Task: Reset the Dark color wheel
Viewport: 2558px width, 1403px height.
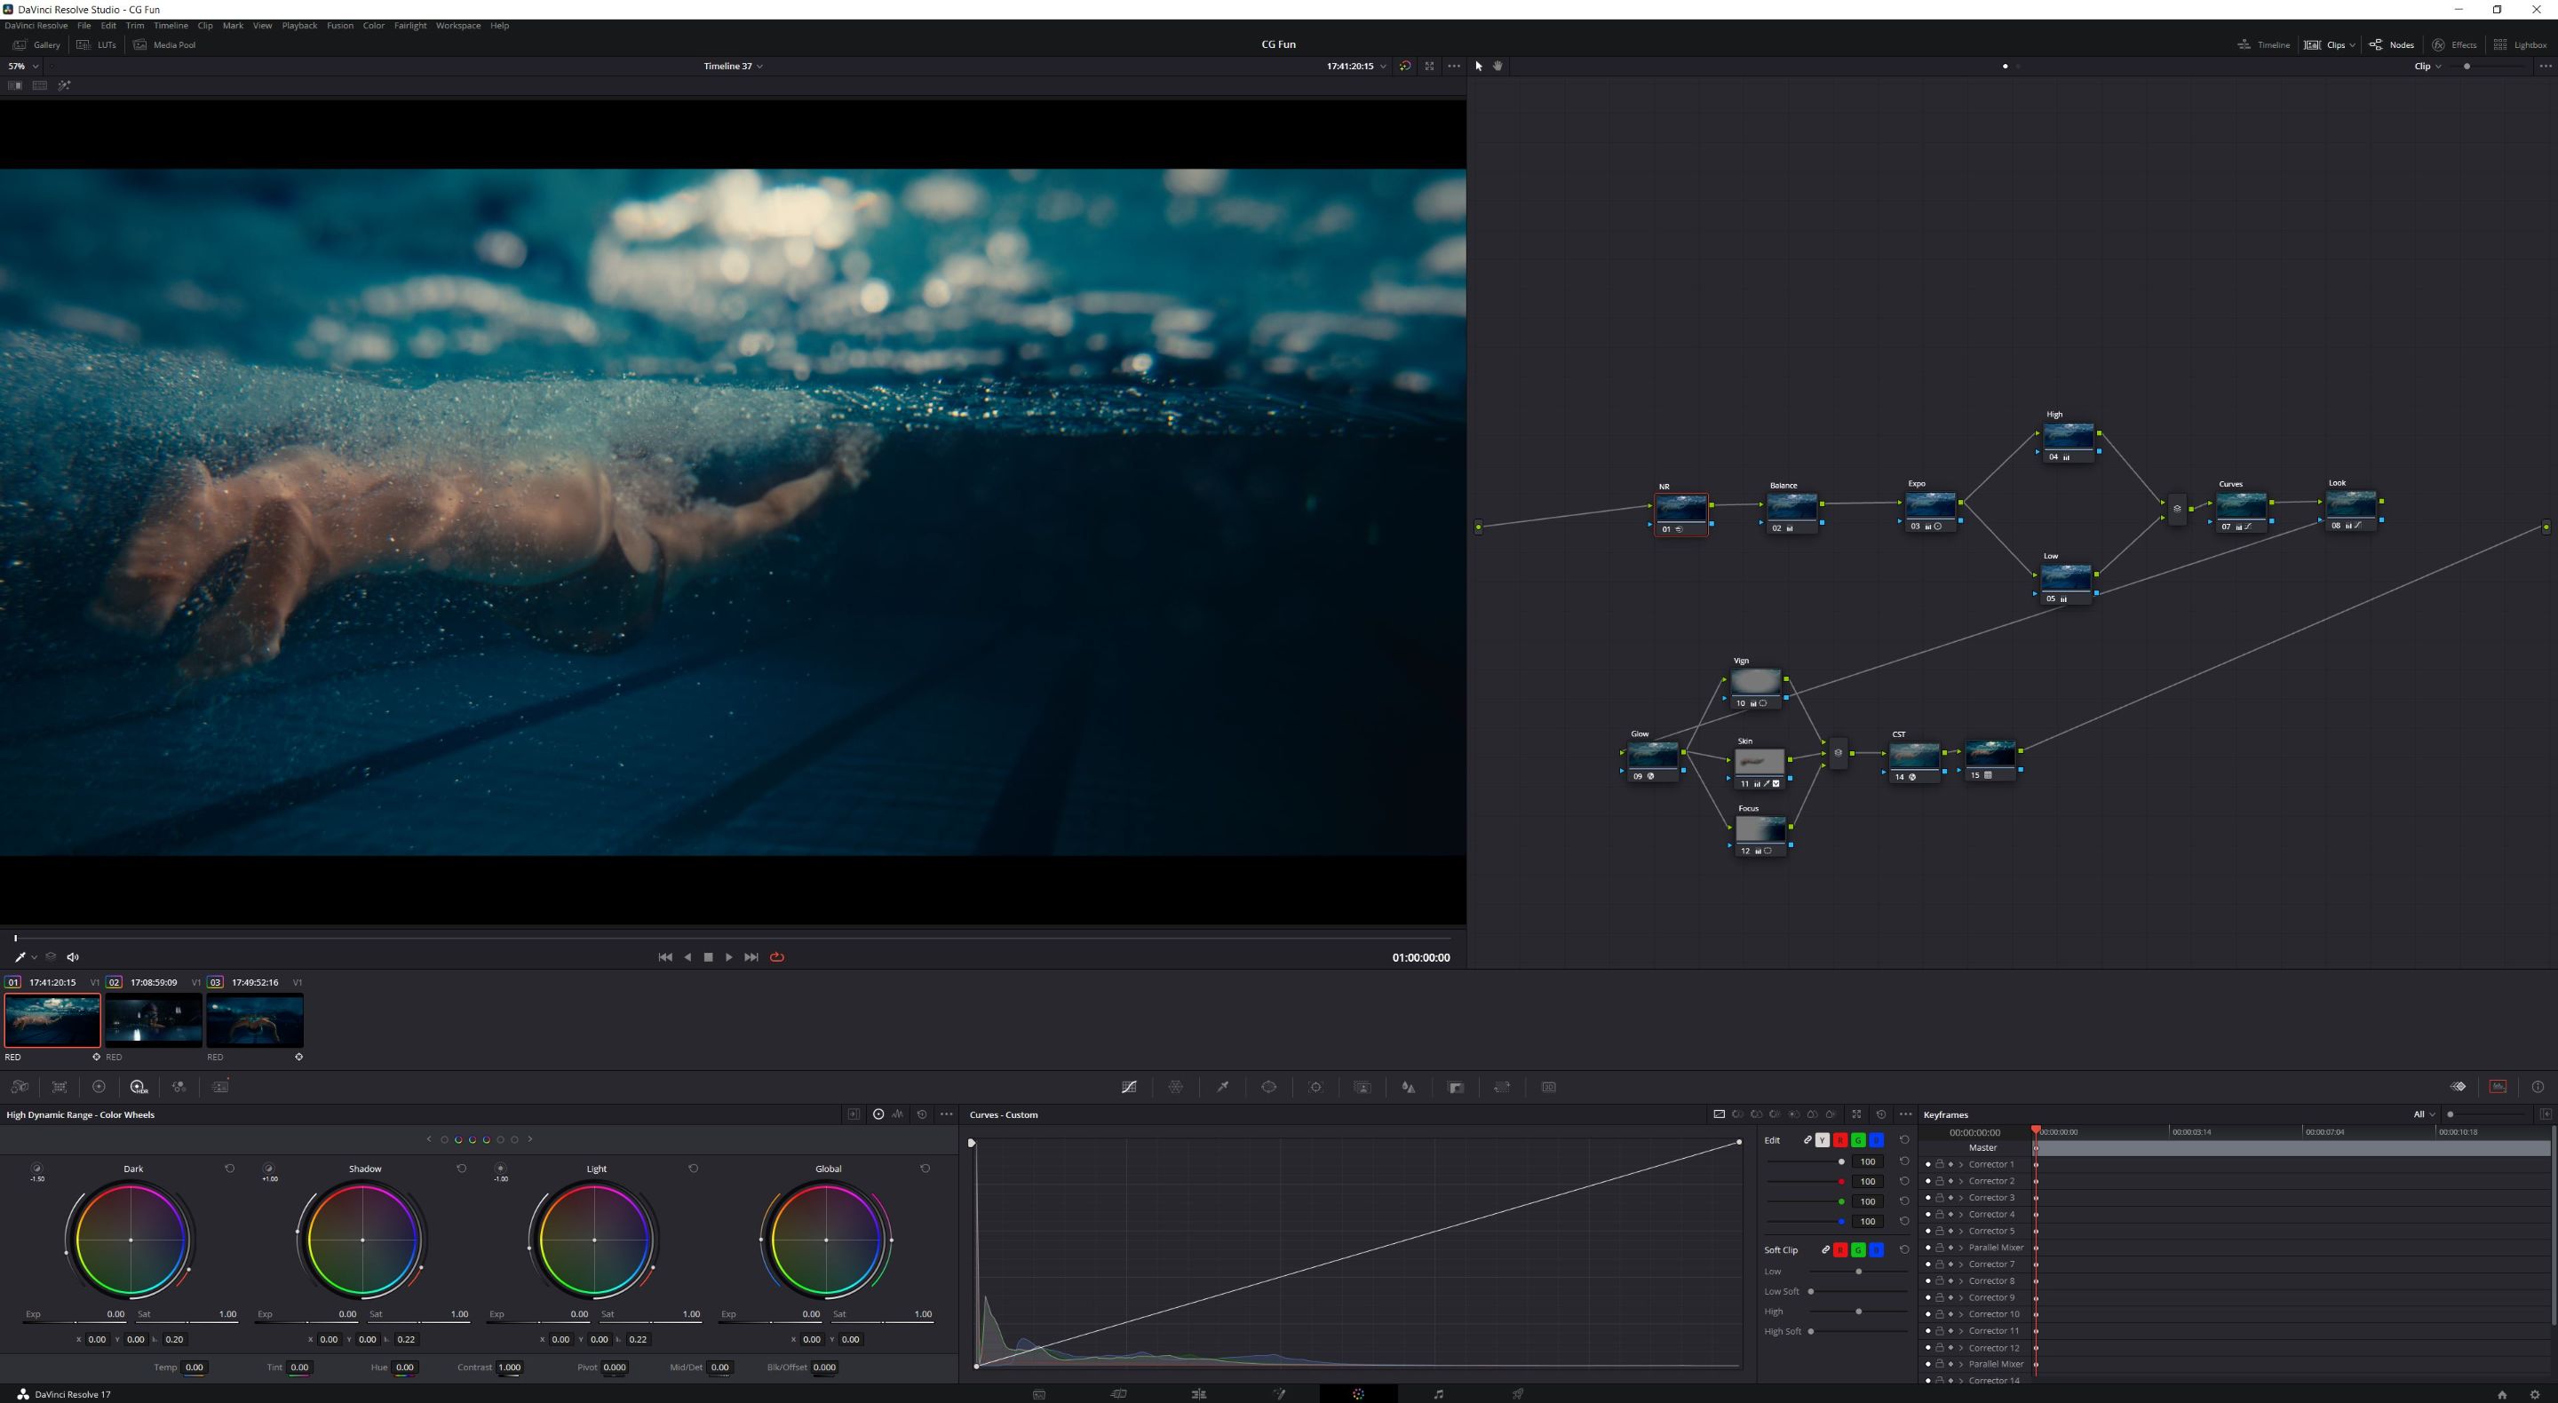Action: pos(229,1169)
